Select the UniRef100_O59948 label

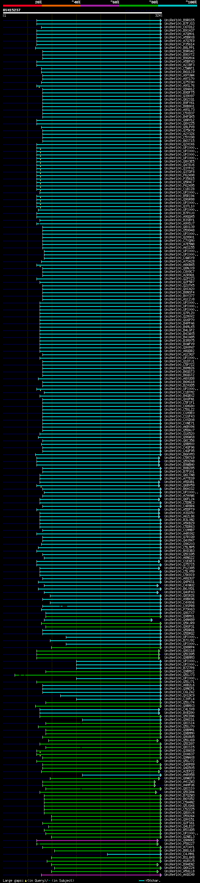179,230
